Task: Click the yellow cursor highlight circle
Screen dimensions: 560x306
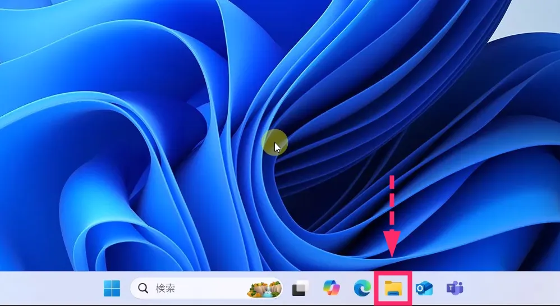Action: [x=274, y=143]
